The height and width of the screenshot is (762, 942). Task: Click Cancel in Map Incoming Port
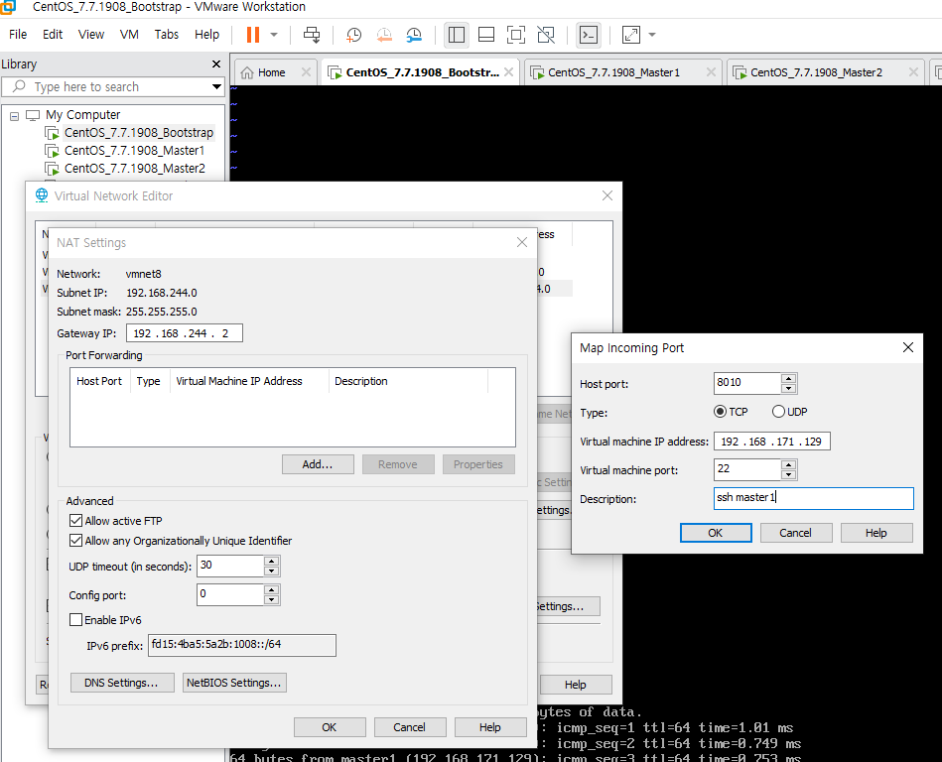pos(796,533)
